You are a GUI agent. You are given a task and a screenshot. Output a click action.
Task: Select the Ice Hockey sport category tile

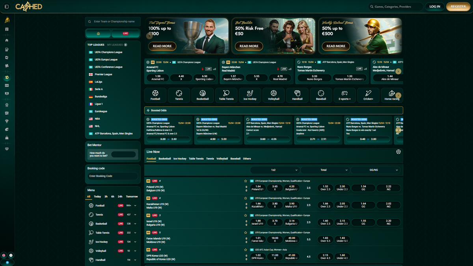point(250,95)
